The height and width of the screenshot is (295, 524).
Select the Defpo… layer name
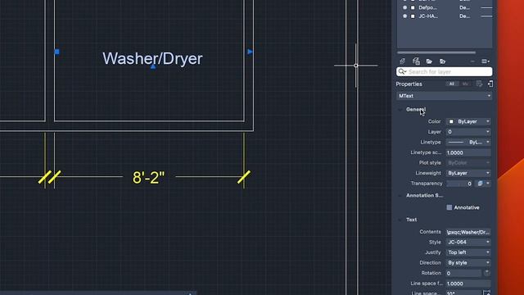[427, 7]
